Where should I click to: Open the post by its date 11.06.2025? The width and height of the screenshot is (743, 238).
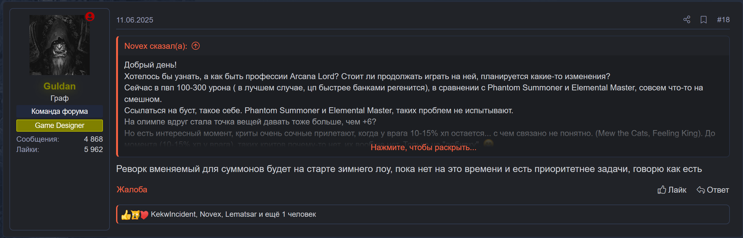coord(135,20)
